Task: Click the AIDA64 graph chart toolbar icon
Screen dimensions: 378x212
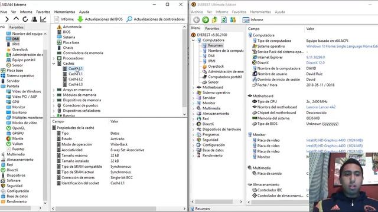Action: (x=43, y=19)
